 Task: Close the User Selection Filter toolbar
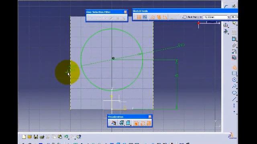coord(125,12)
